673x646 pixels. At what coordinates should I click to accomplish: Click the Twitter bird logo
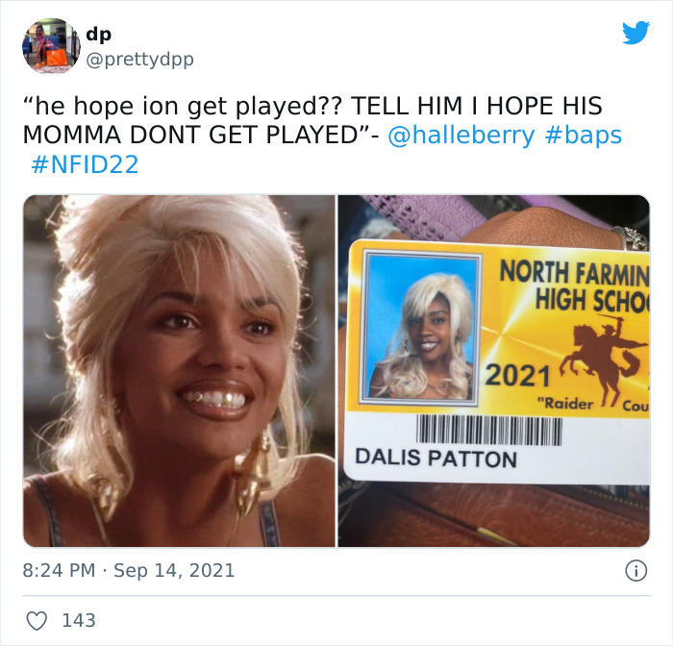point(636,33)
